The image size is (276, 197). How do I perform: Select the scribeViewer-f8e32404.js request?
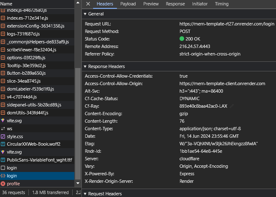37,50
